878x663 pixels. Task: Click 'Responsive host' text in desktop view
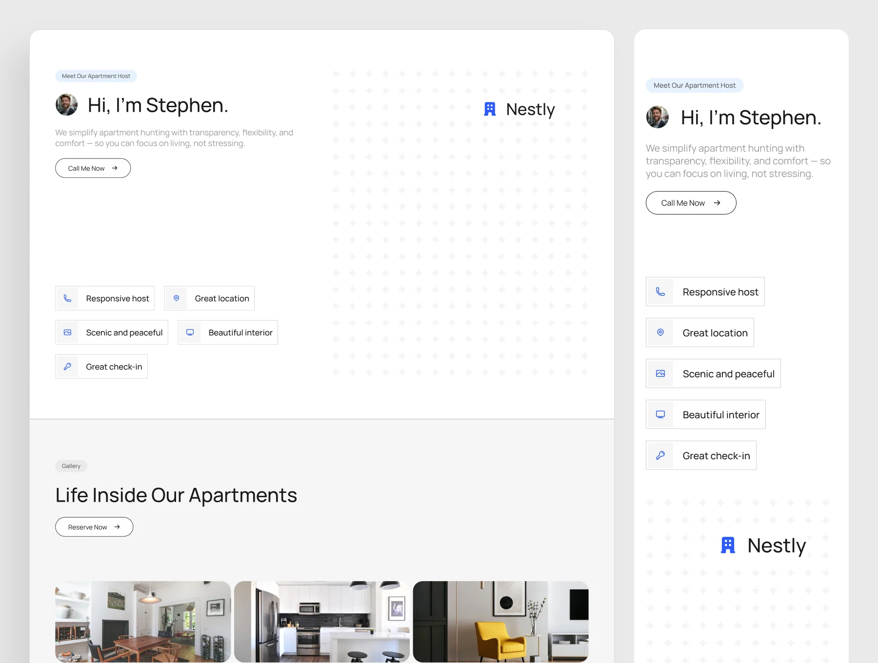point(118,298)
